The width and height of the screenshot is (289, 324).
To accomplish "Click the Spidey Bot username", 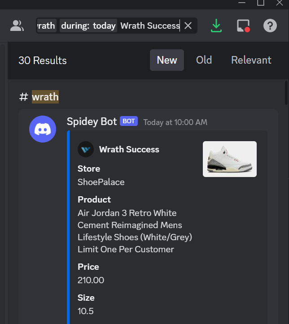I will (x=92, y=121).
